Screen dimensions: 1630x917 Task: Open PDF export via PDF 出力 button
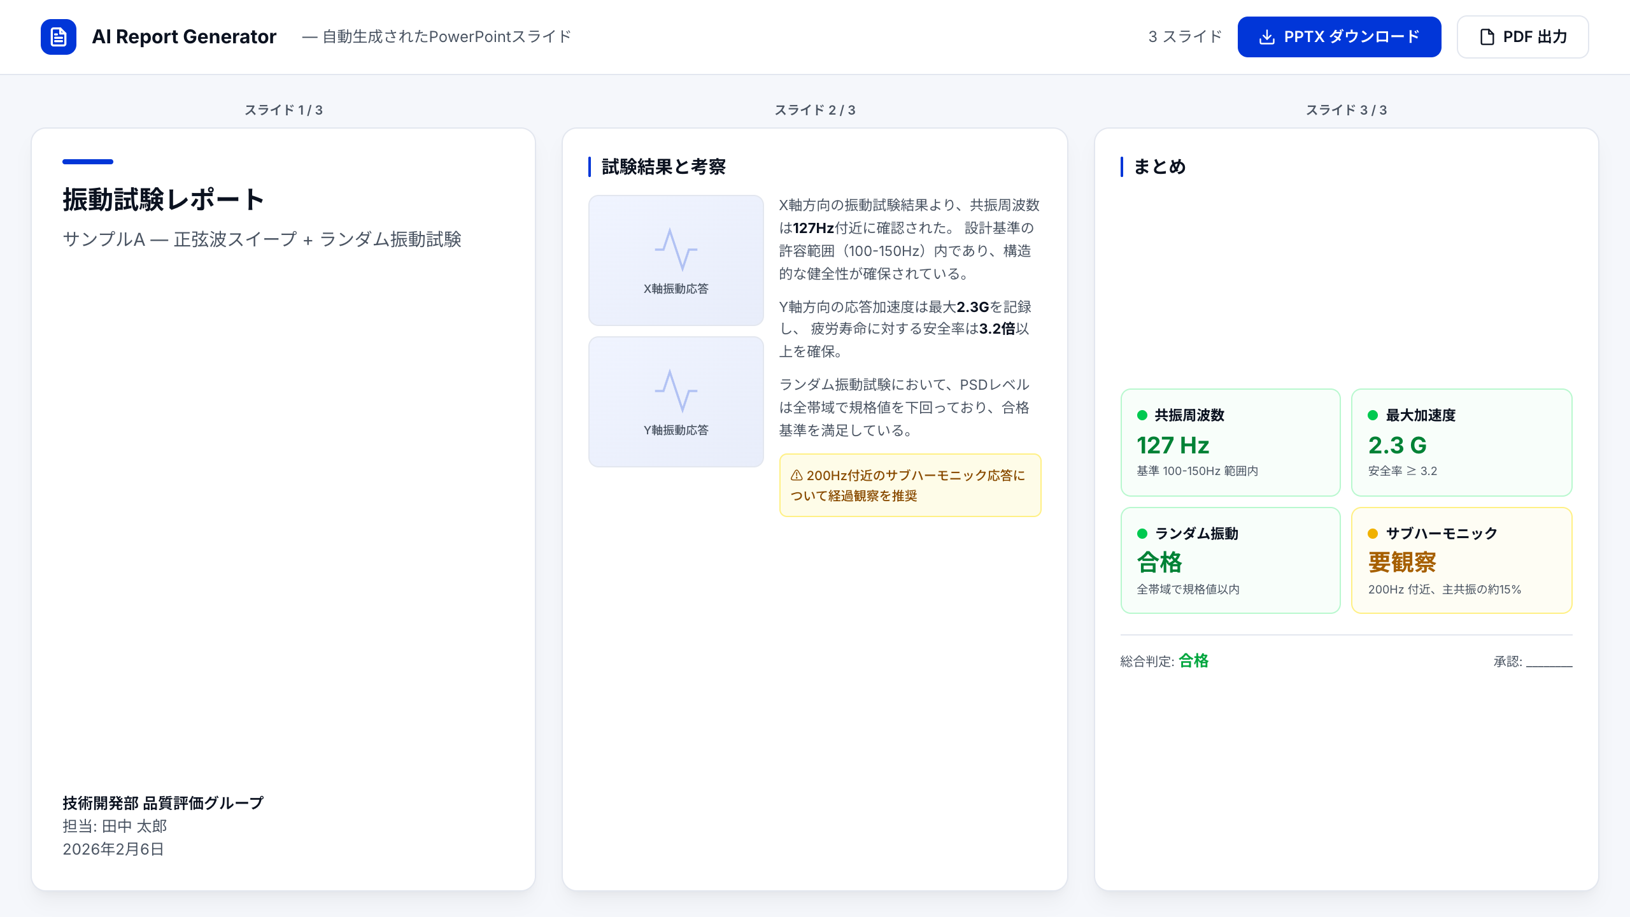point(1522,36)
